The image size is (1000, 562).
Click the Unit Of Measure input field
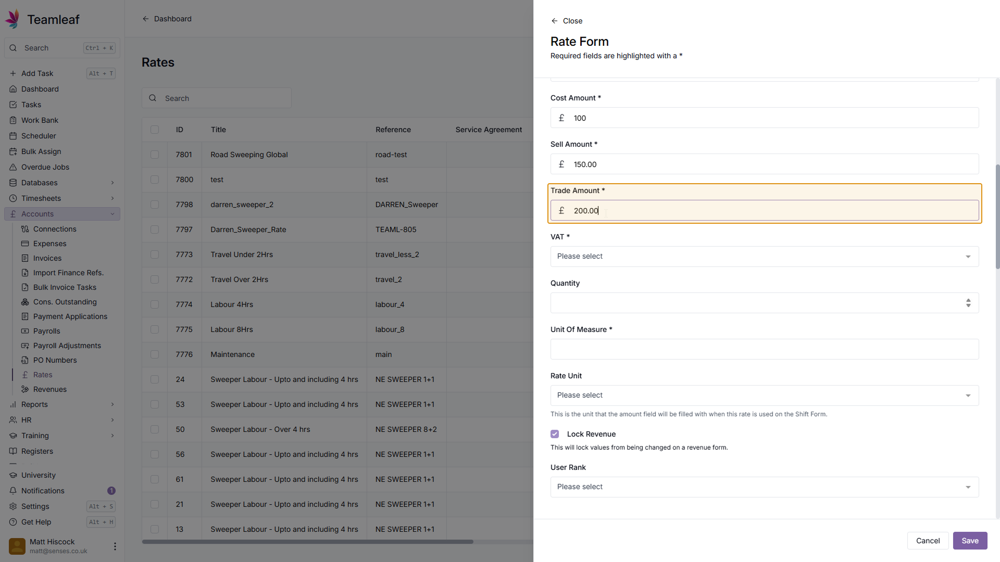coord(764,349)
